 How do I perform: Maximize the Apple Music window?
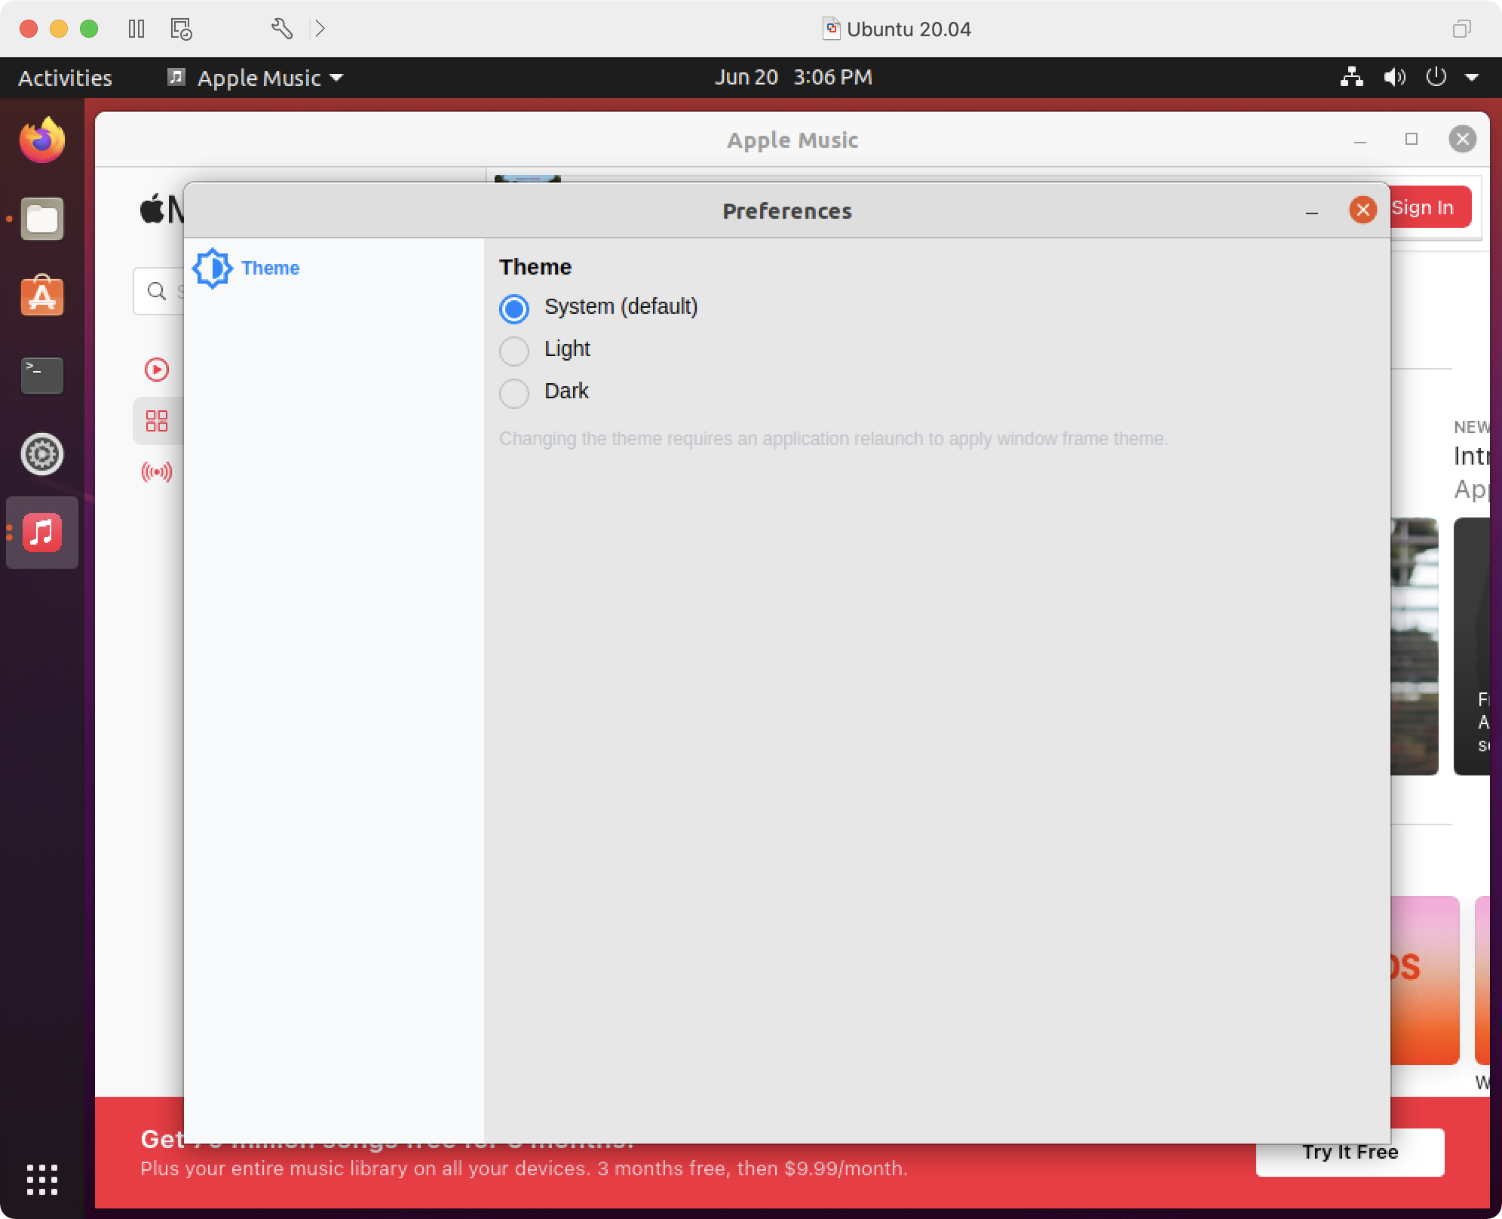(1412, 139)
